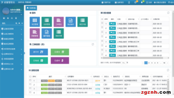Open the 工单登记 purple tile

[59, 22]
